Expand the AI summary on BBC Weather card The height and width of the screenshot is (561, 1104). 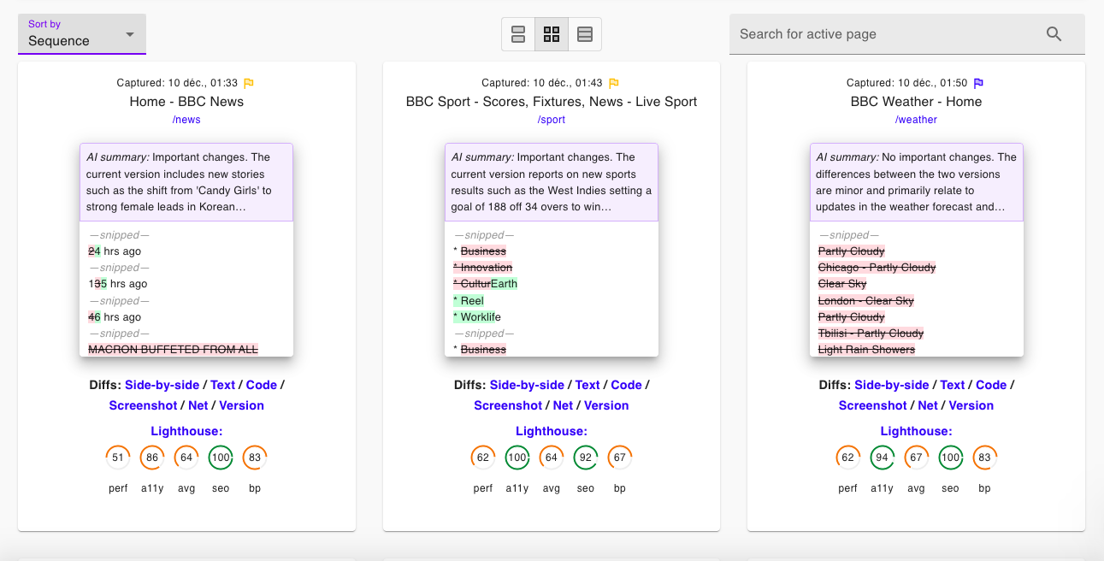916,182
